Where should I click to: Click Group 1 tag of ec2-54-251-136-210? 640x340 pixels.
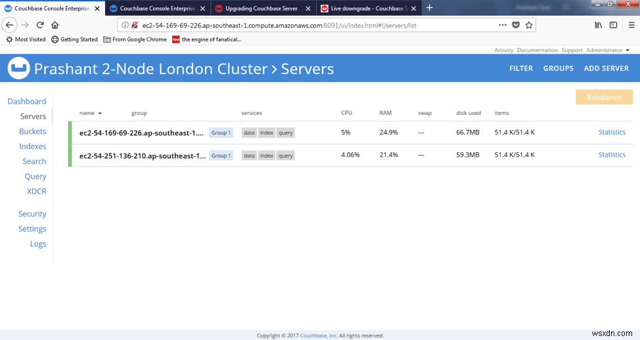tap(221, 156)
